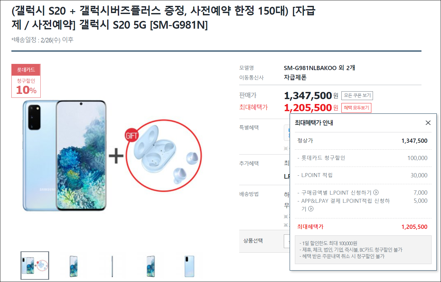Click the red 최대혜택가 price 1,205,500

pyautogui.click(x=308, y=107)
